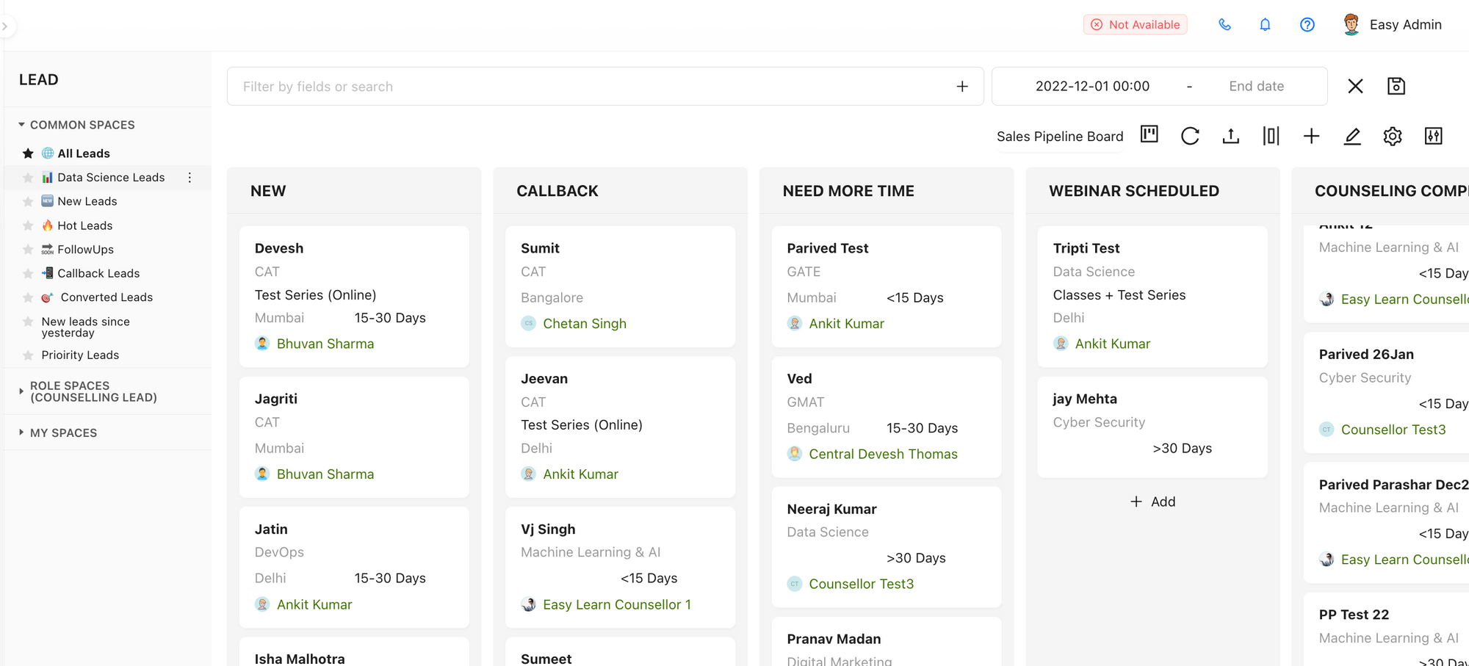Add a card to Webinar Scheduled
The height and width of the screenshot is (666, 1469).
tap(1152, 502)
